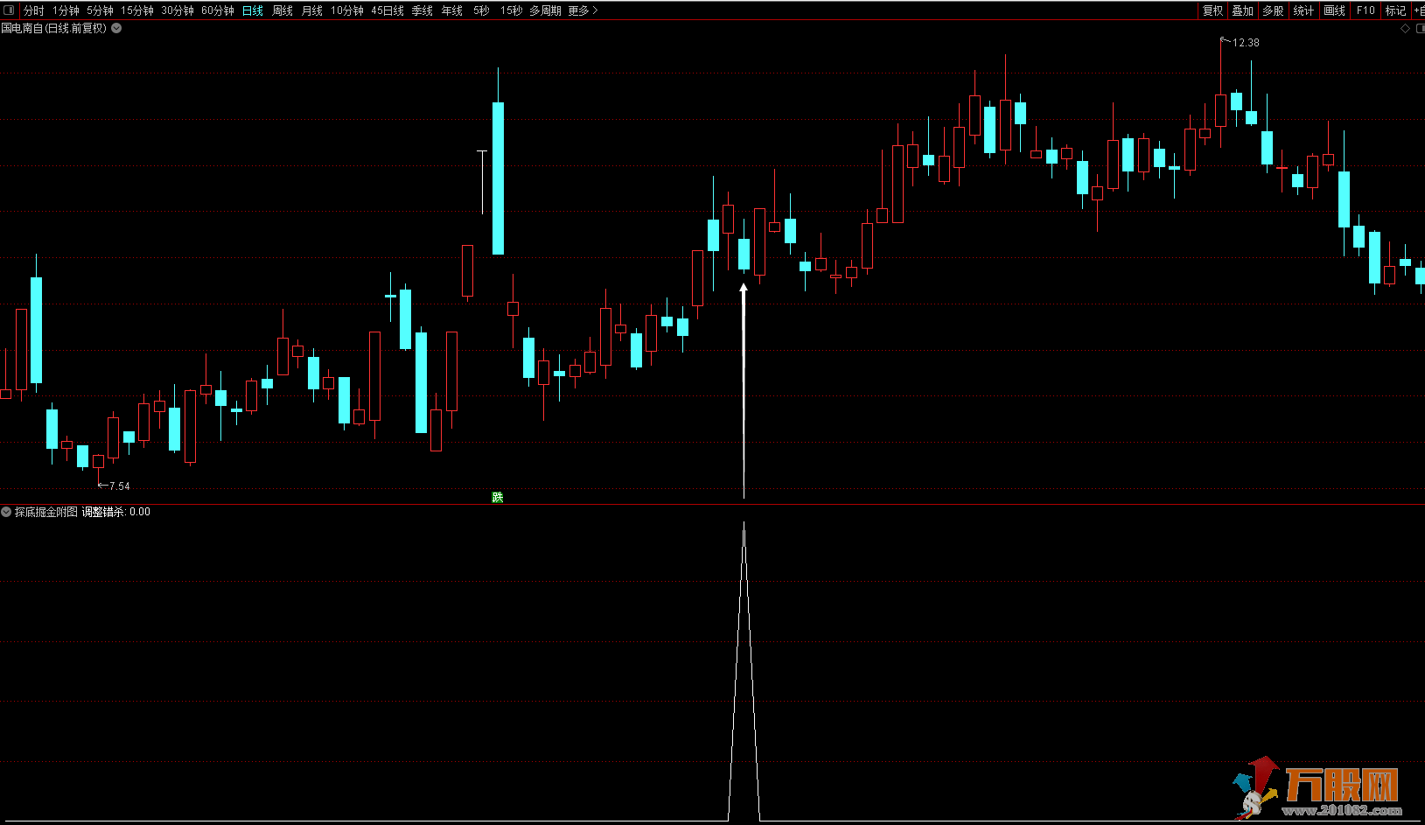Open F10 company information
Screen dimensions: 1425x825
click(1366, 10)
